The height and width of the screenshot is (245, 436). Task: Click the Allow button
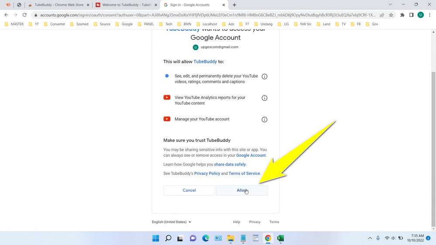242,191
